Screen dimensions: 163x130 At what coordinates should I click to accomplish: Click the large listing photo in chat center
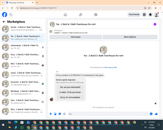[103, 50]
